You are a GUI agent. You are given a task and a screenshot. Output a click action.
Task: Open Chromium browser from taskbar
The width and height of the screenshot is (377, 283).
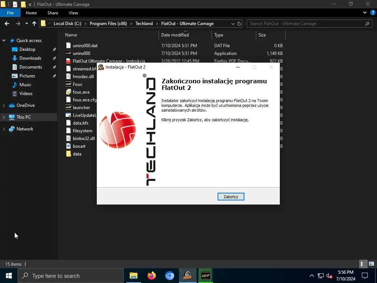(169, 276)
